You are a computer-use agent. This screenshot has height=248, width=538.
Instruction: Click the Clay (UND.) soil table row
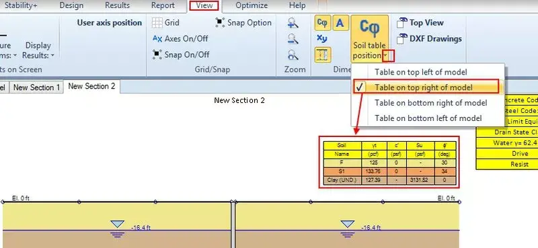(390, 180)
